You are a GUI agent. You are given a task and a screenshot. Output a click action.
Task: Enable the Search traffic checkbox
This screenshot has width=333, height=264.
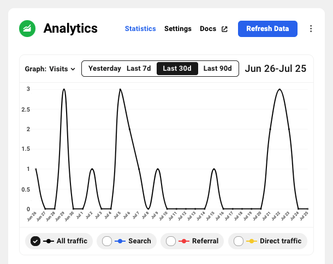pyautogui.click(x=107, y=241)
